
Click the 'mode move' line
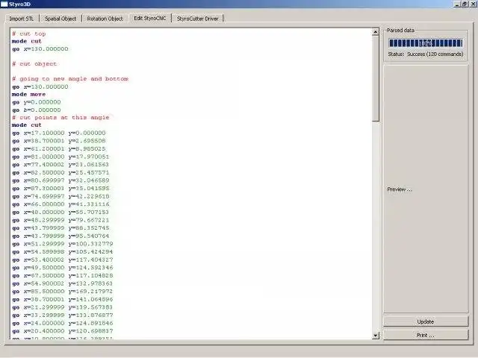pos(28,95)
